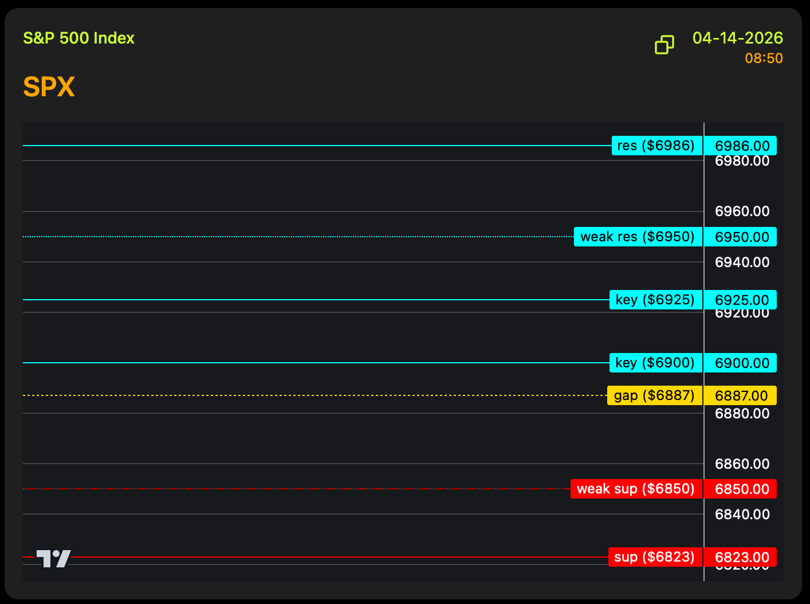Select the 'sup ($6823)' line label

click(655, 557)
